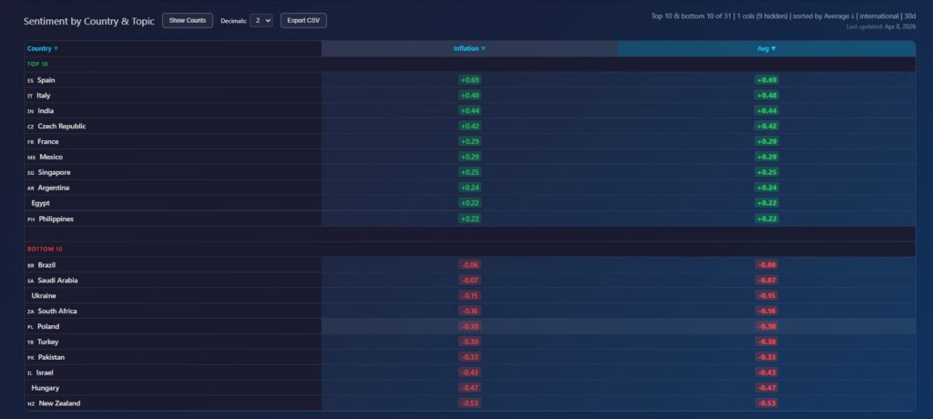Click Egypt's Inflation value +0.22
This screenshot has width=933, height=419.
469,203
